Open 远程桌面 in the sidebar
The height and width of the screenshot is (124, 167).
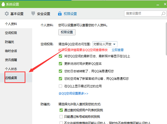click(x=16, y=78)
